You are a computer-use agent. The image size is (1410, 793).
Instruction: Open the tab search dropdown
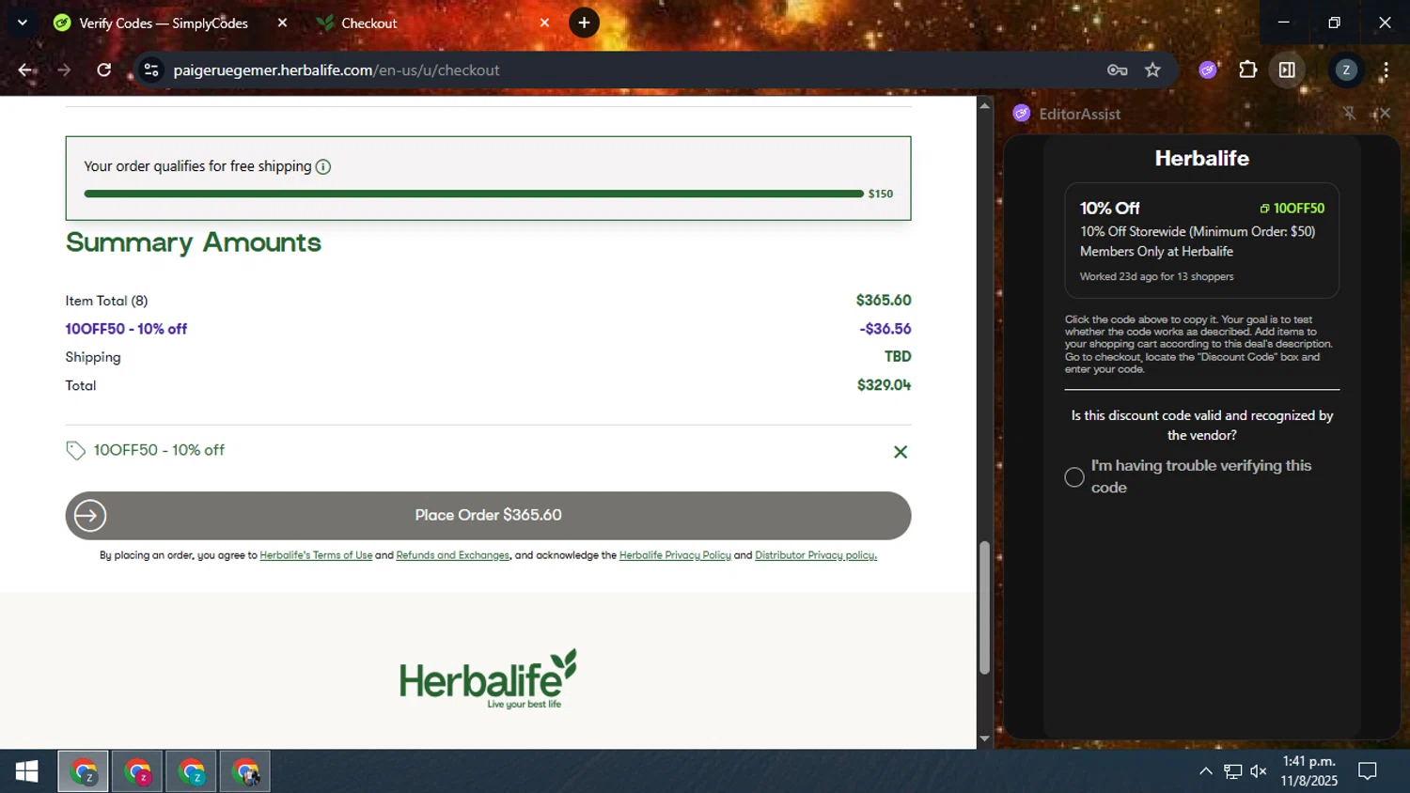coord(23,23)
